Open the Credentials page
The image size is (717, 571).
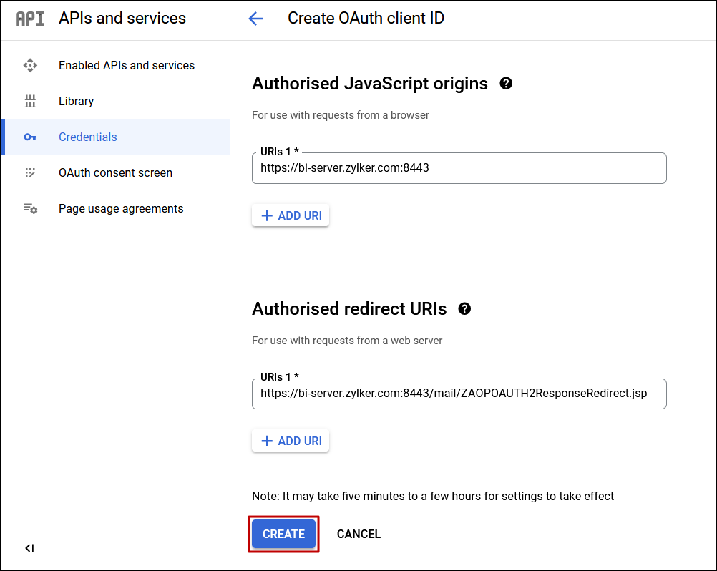(87, 137)
